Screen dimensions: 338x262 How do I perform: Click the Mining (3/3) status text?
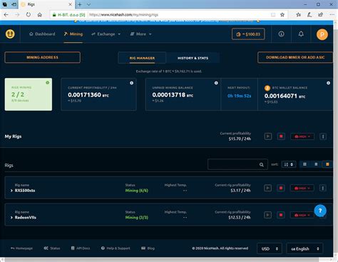point(137,218)
